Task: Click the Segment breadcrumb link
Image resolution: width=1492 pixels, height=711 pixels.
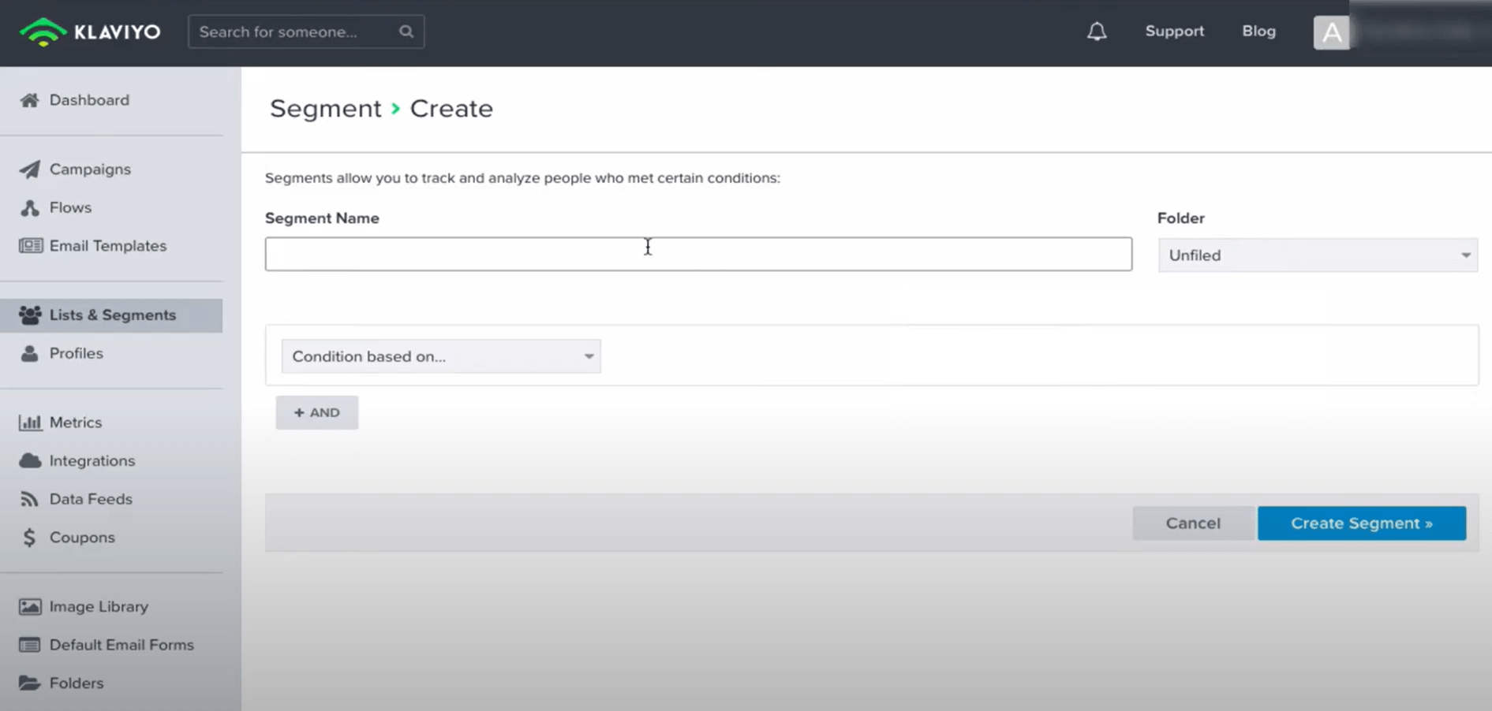Action: coord(325,109)
